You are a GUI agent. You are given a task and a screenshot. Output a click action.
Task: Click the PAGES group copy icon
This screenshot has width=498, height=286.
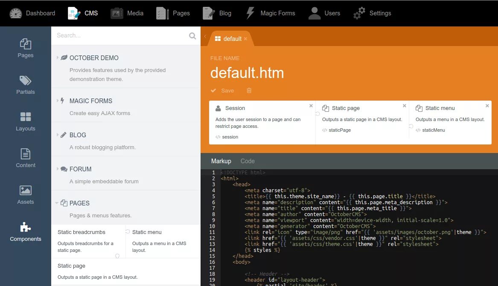point(64,203)
